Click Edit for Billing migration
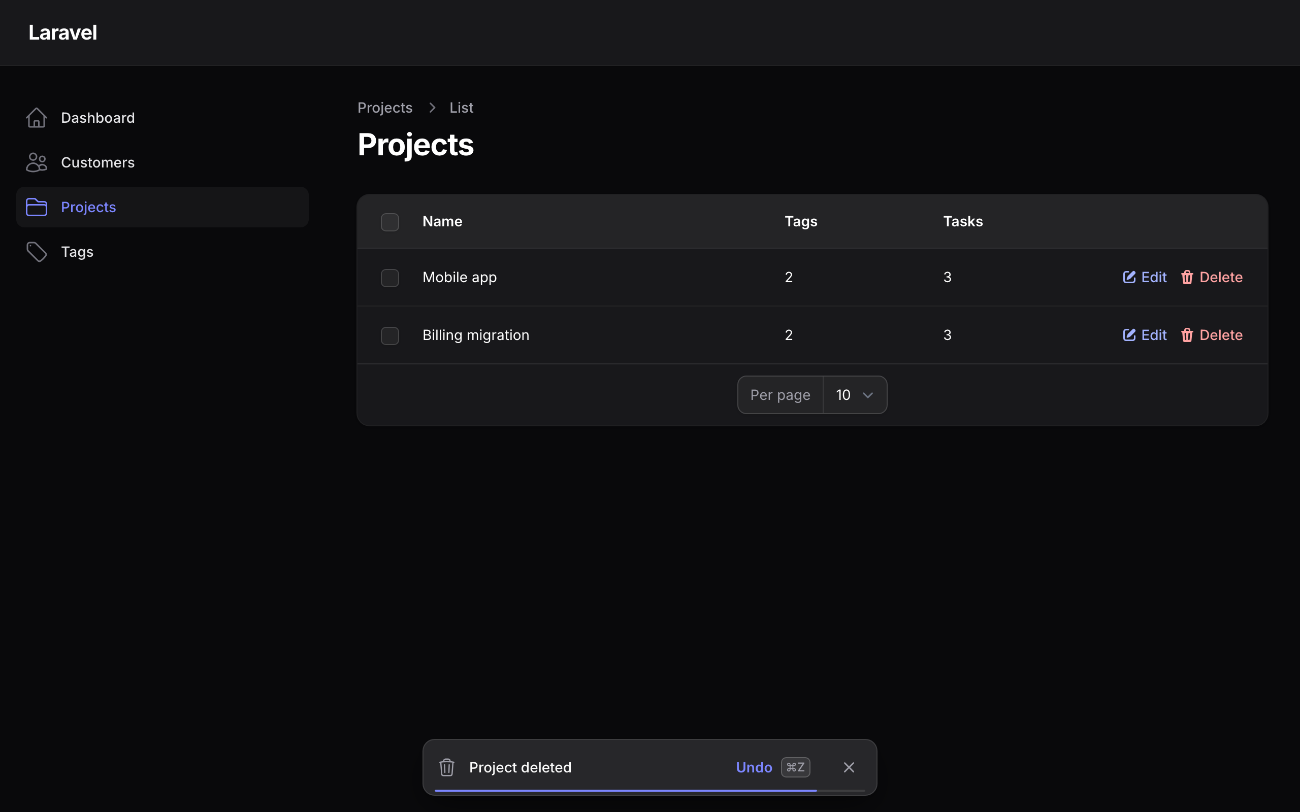Image resolution: width=1300 pixels, height=812 pixels. click(x=1145, y=335)
